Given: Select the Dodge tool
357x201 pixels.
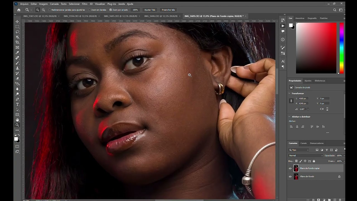Looking at the screenshot, I should (17, 94).
